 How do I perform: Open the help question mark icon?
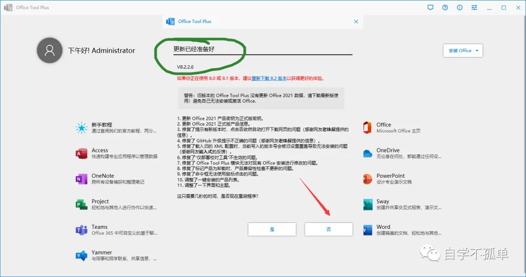point(445,7)
